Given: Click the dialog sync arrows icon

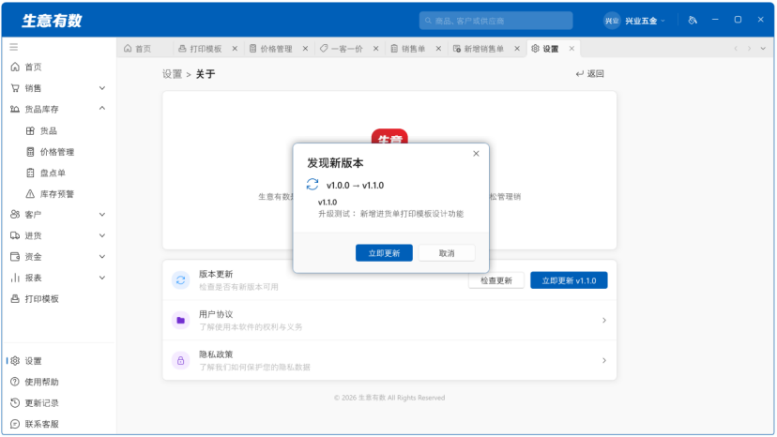Looking at the screenshot, I should click(312, 185).
